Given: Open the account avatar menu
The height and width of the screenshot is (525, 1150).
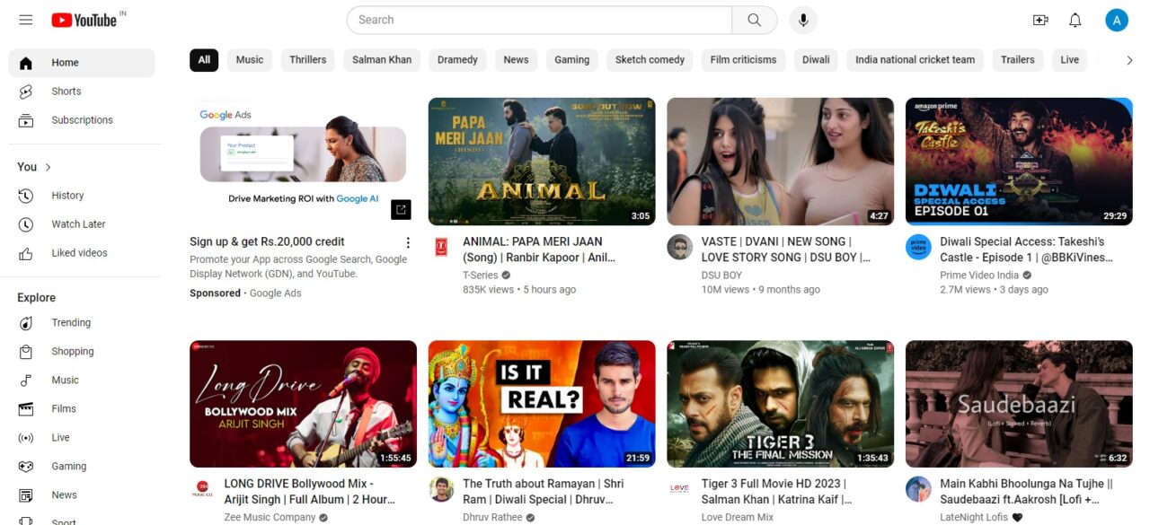Looking at the screenshot, I should [x=1117, y=20].
